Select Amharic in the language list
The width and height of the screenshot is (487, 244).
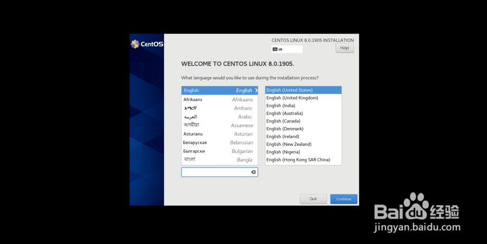[220, 108]
